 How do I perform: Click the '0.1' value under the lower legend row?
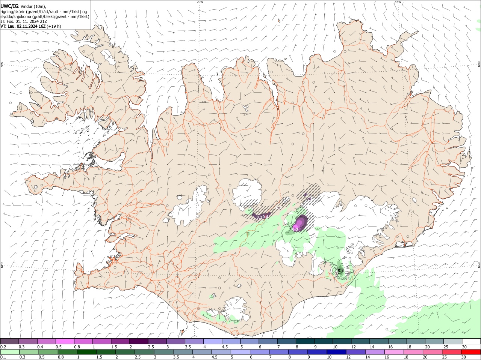[3, 357]
